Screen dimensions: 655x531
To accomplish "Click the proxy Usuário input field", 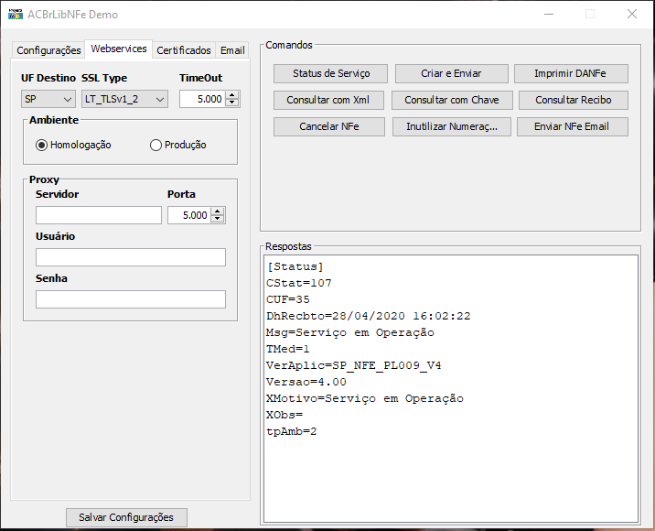I will pyautogui.click(x=131, y=257).
